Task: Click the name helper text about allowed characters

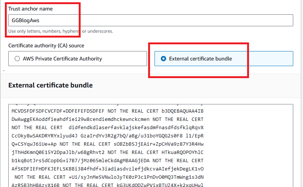Action: pos(60,31)
